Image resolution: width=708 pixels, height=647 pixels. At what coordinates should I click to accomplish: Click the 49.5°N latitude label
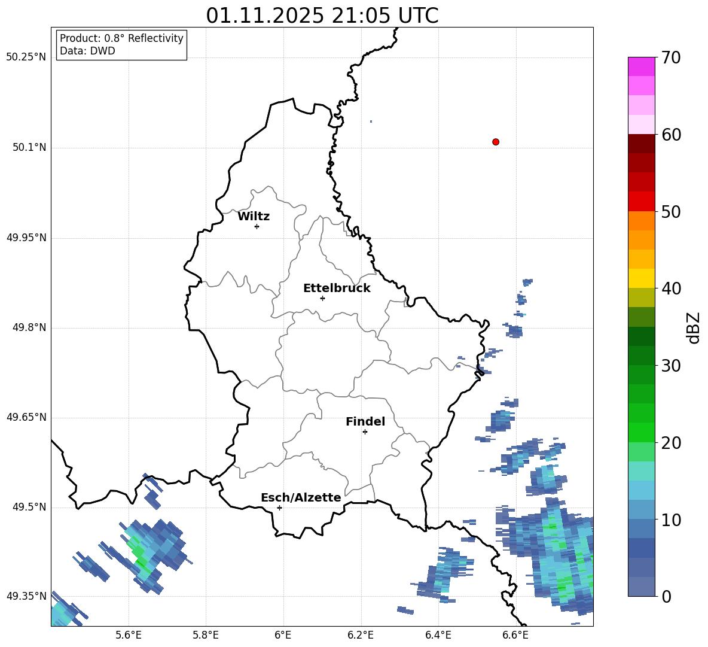click(x=29, y=507)
